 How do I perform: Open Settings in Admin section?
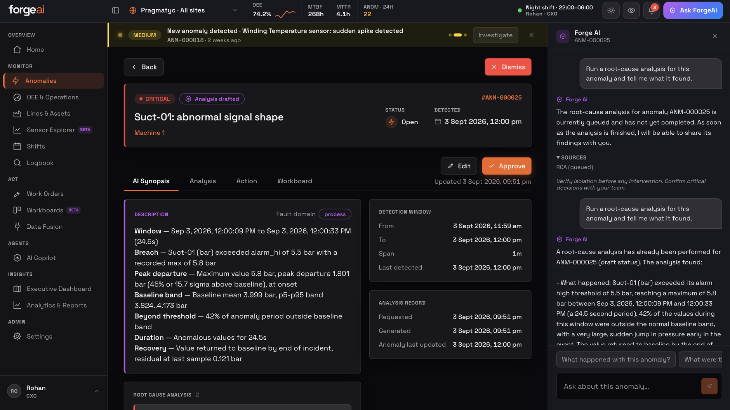(54, 337)
